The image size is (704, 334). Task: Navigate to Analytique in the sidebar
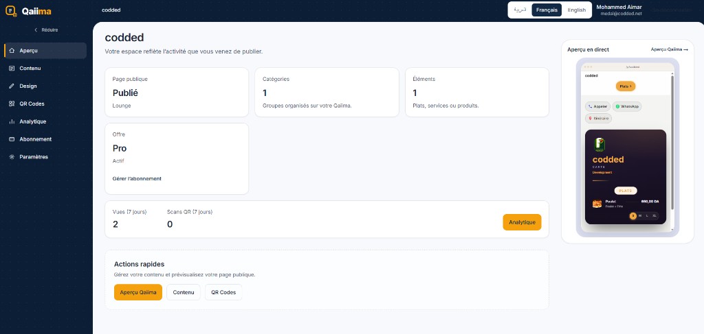tap(45, 121)
